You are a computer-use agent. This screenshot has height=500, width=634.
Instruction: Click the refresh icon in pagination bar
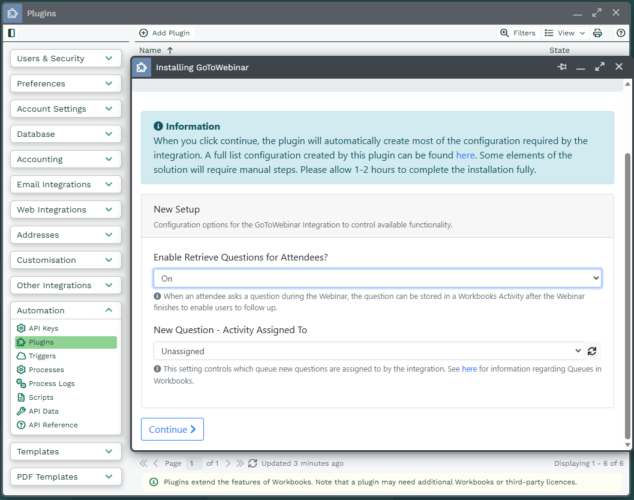pos(253,463)
